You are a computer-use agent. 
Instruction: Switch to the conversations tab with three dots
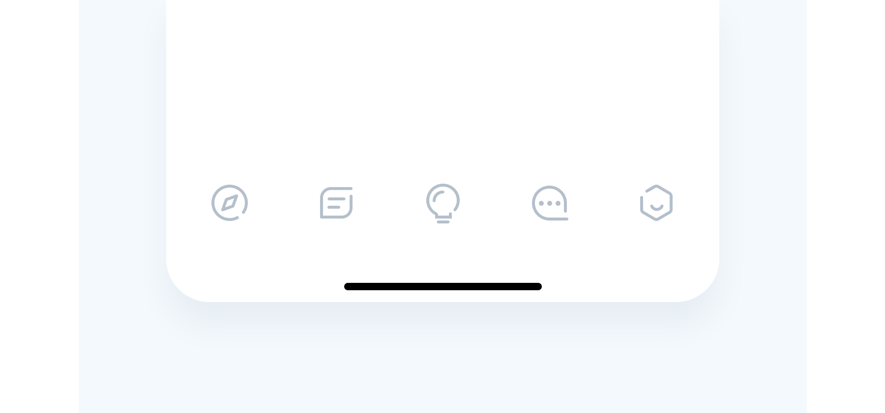[550, 203]
